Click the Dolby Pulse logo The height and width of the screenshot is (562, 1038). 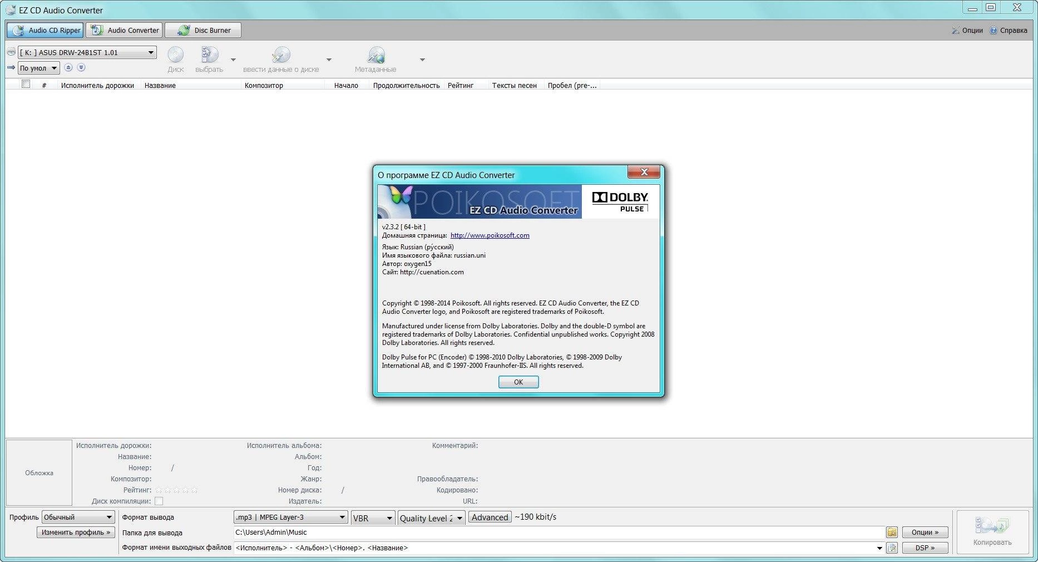(x=620, y=201)
